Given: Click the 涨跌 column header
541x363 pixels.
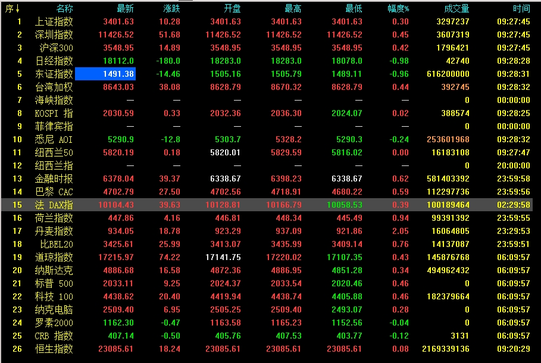Looking at the screenshot, I should coord(171,8).
